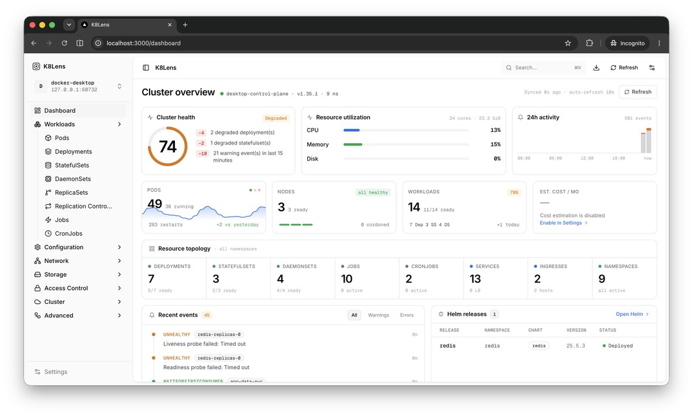Screen dimensions: 693x417
Task: Click the 'all healthy' nodes badge
Action: 372,192
